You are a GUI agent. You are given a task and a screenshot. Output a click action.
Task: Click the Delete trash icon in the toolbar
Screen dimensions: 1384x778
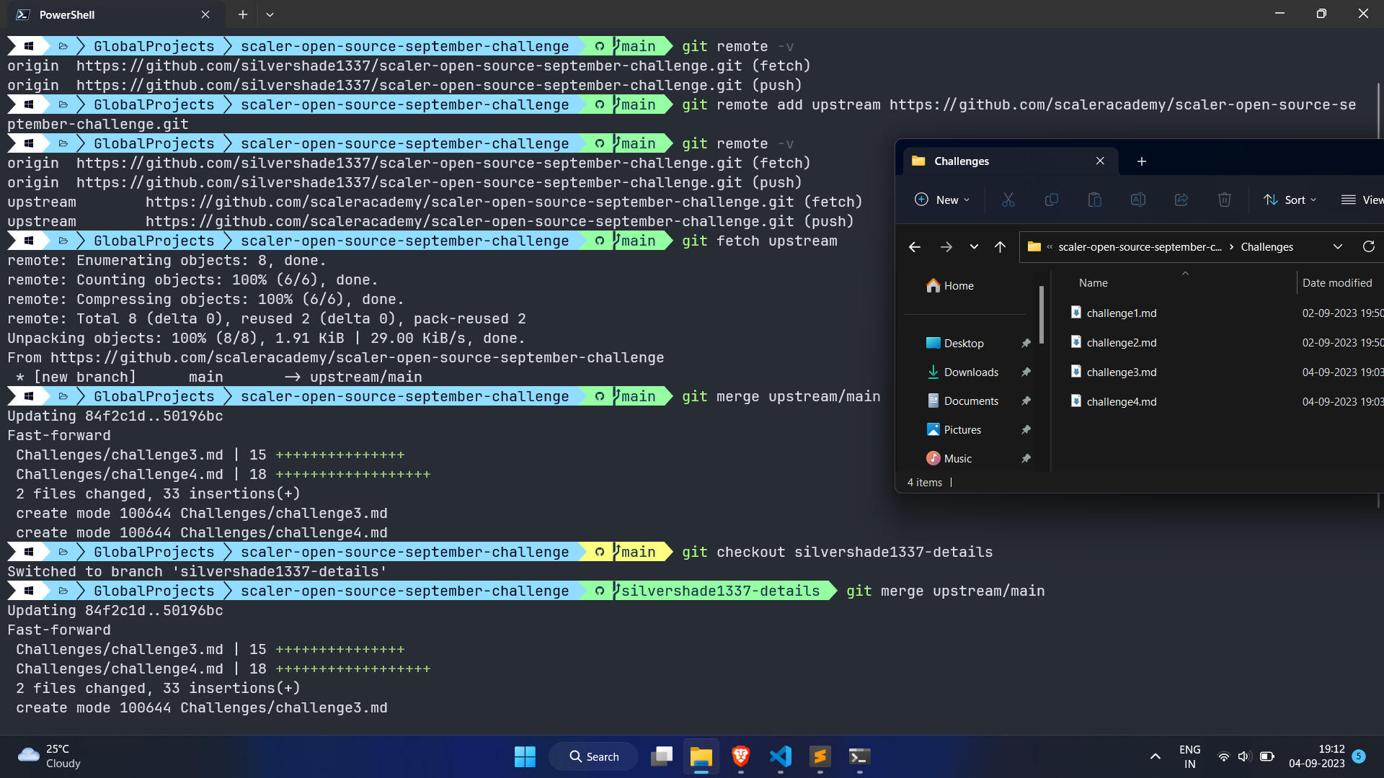pos(1224,200)
